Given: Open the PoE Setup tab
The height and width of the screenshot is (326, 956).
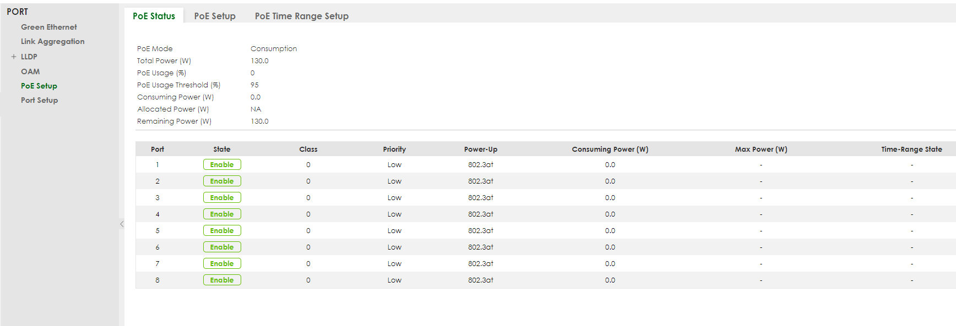Looking at the screenshot, I should 215,16.
